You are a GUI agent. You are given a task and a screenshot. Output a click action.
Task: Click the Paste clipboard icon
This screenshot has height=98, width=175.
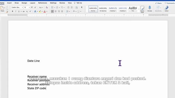2,8
